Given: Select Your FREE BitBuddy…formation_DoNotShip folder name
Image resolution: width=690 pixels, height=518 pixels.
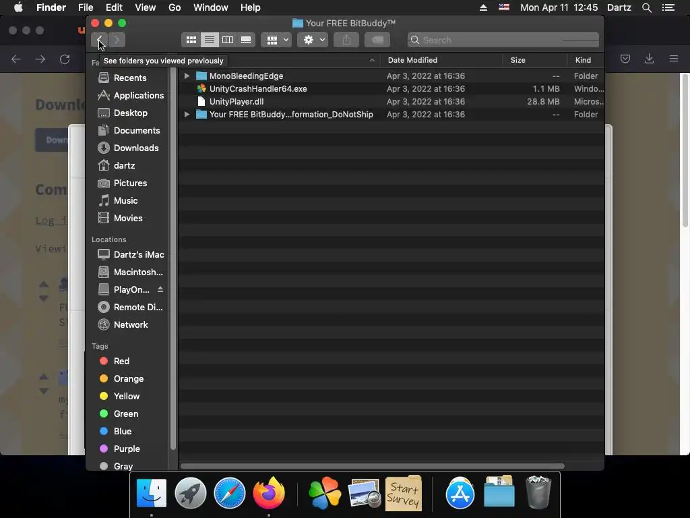Looking at the screenshot, I should pyautogui.click(x=291, y=115).
